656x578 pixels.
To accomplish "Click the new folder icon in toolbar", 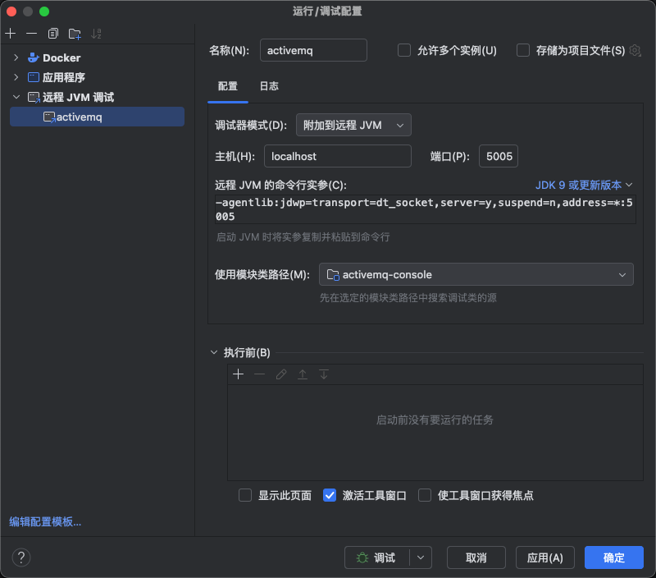I will click(x=75, y=34).
